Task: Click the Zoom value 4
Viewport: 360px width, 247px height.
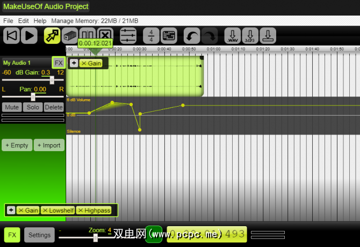Action: (110, 230)
